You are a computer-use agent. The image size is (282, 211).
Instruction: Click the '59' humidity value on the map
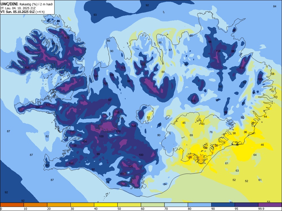(163, 72)
